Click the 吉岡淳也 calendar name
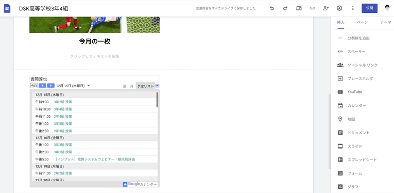 pos(39,79)
